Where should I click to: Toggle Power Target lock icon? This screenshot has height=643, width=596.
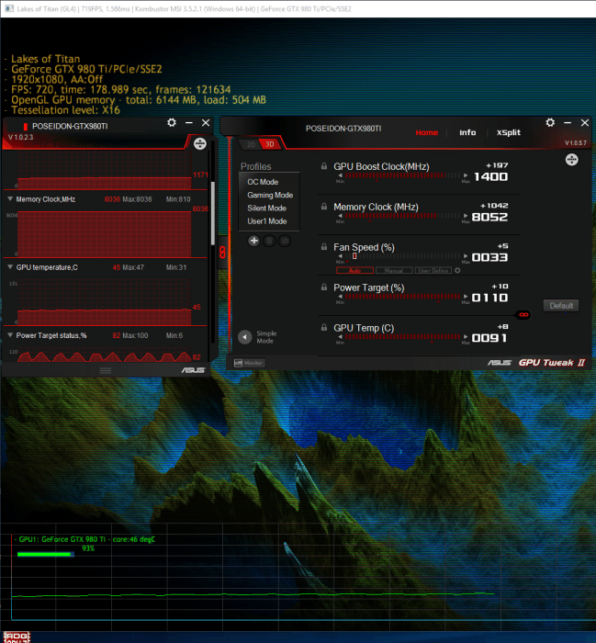[324, 287]
